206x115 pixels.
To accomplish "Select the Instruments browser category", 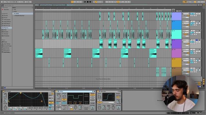I will coord(7,19).
